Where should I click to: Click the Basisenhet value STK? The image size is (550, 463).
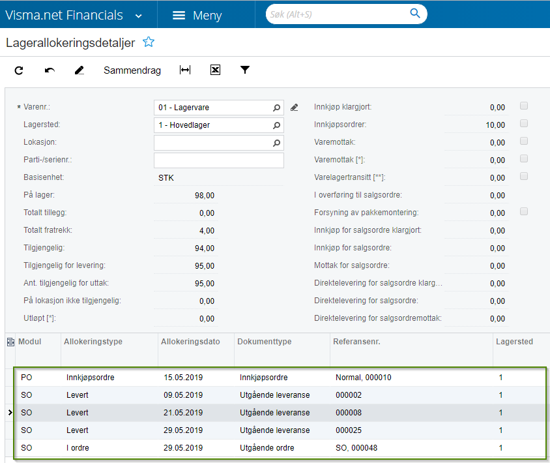click(x=166, y=178)
